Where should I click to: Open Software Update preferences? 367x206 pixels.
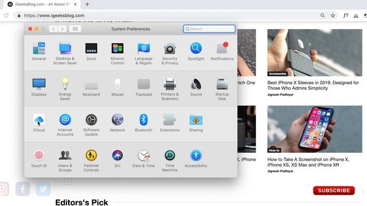(91, 125)
